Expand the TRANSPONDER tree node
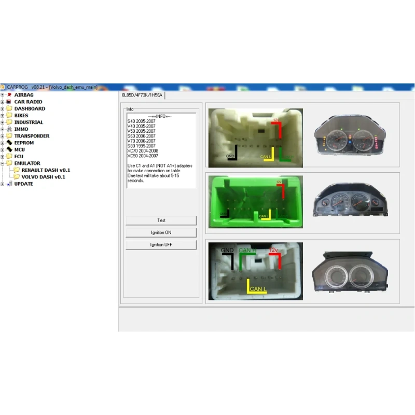Viewport: 415px width, 415px height. [x=3, y=136]
